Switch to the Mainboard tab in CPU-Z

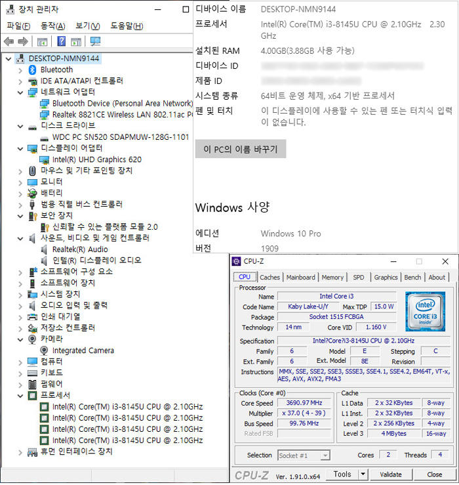301,278
